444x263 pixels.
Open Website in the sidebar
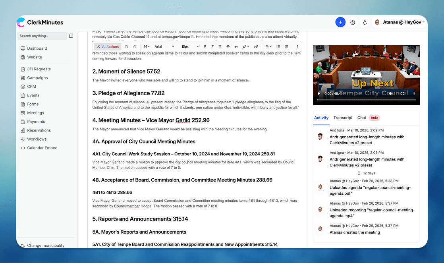(34, 57)
